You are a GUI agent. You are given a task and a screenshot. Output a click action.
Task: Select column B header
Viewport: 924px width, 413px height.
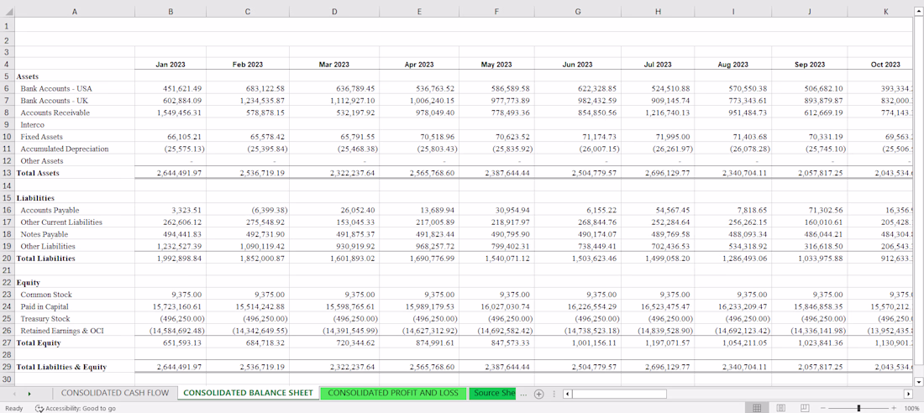pyautogui.click(x=171, y=11)
